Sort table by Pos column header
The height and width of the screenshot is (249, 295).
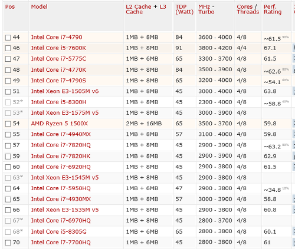pos(10,7)
